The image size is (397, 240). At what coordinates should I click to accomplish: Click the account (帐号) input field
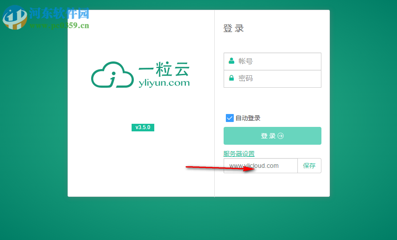coord(273,61)
